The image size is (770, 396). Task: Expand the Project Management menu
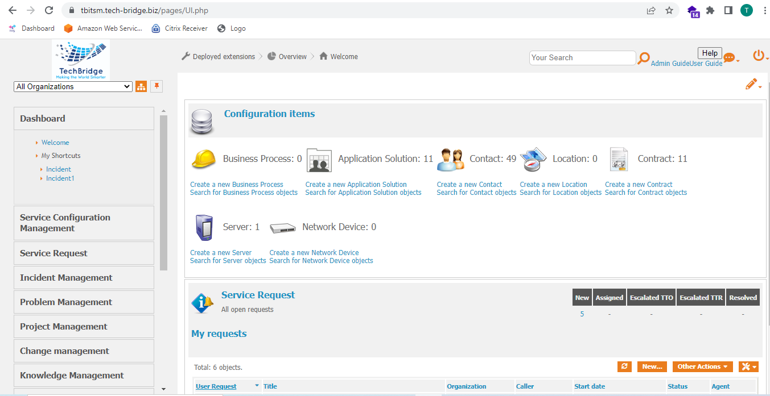point(84,326)
